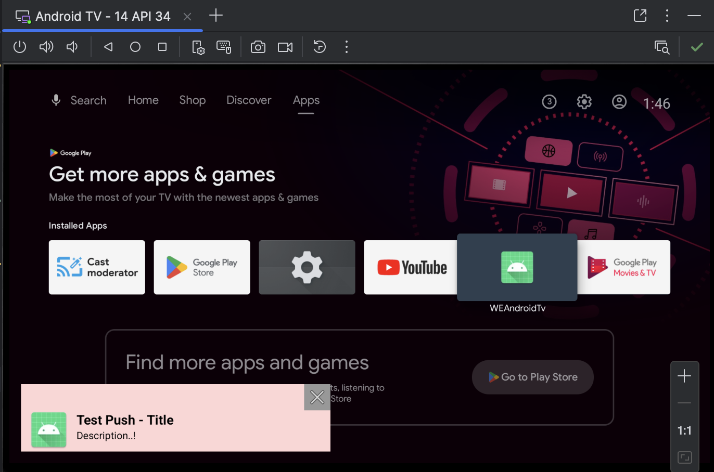Viewport: 714px width, 472px height.
Task: Minimize the emulator panel with the dash
Action: coord(694,16)
